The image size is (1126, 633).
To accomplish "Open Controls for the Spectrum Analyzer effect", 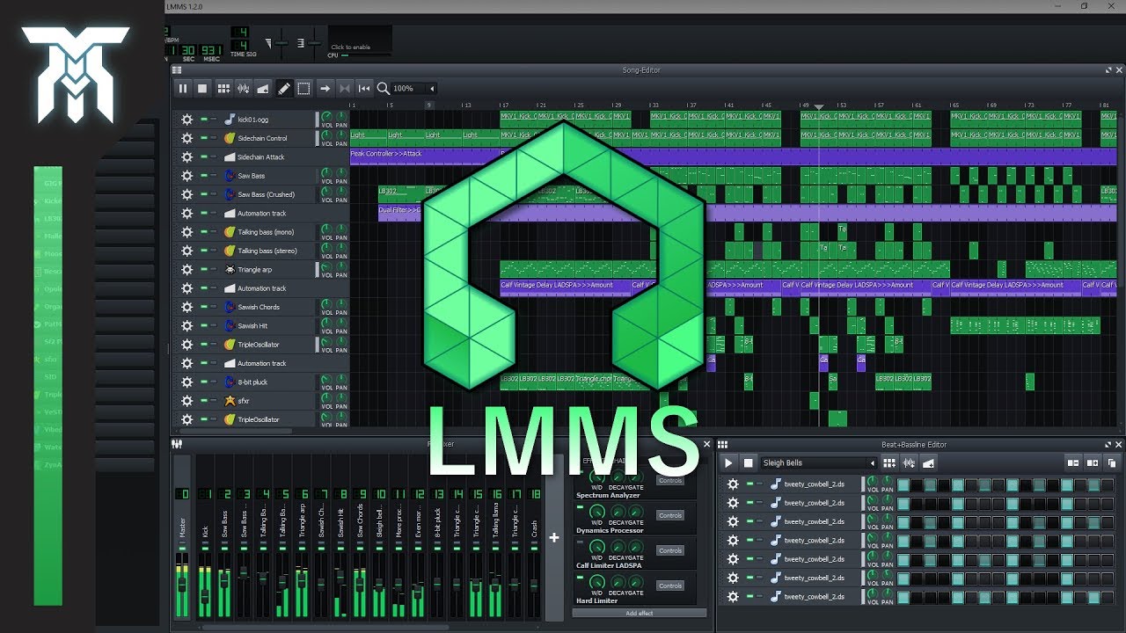I will pyautogui.click(x=670, y=481).
